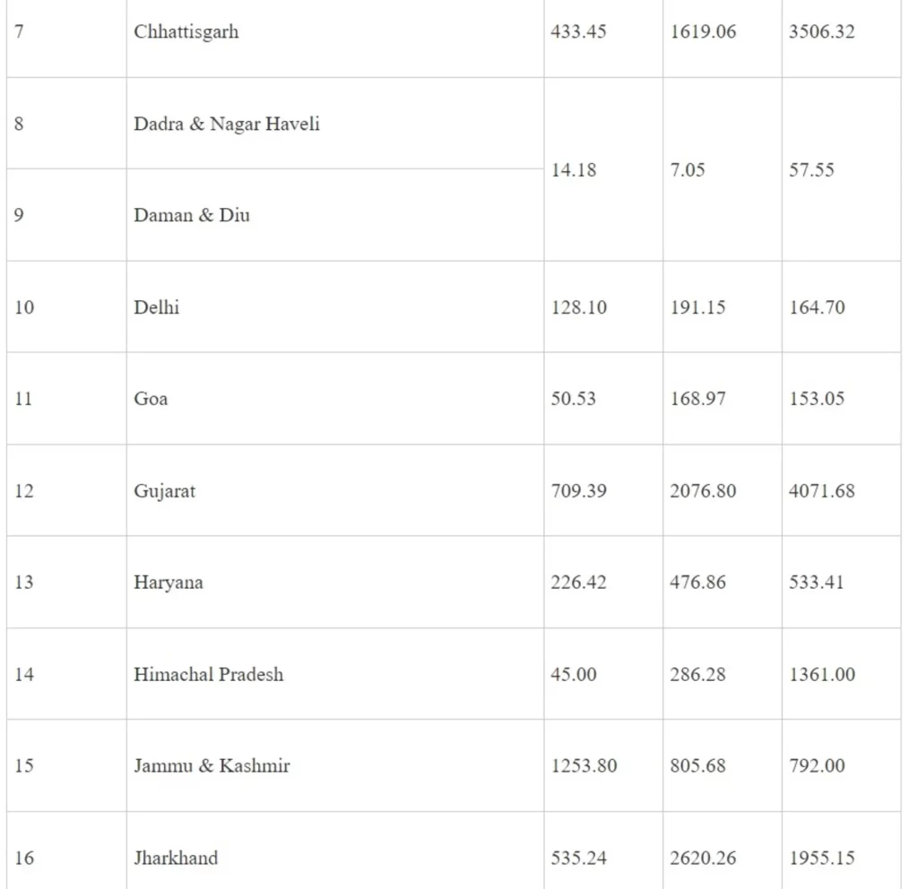Viewport: 918px width, 889px height.
Task: Click the value 3506.32 for Chhattisgarh
Action: [x=822, y=32]
